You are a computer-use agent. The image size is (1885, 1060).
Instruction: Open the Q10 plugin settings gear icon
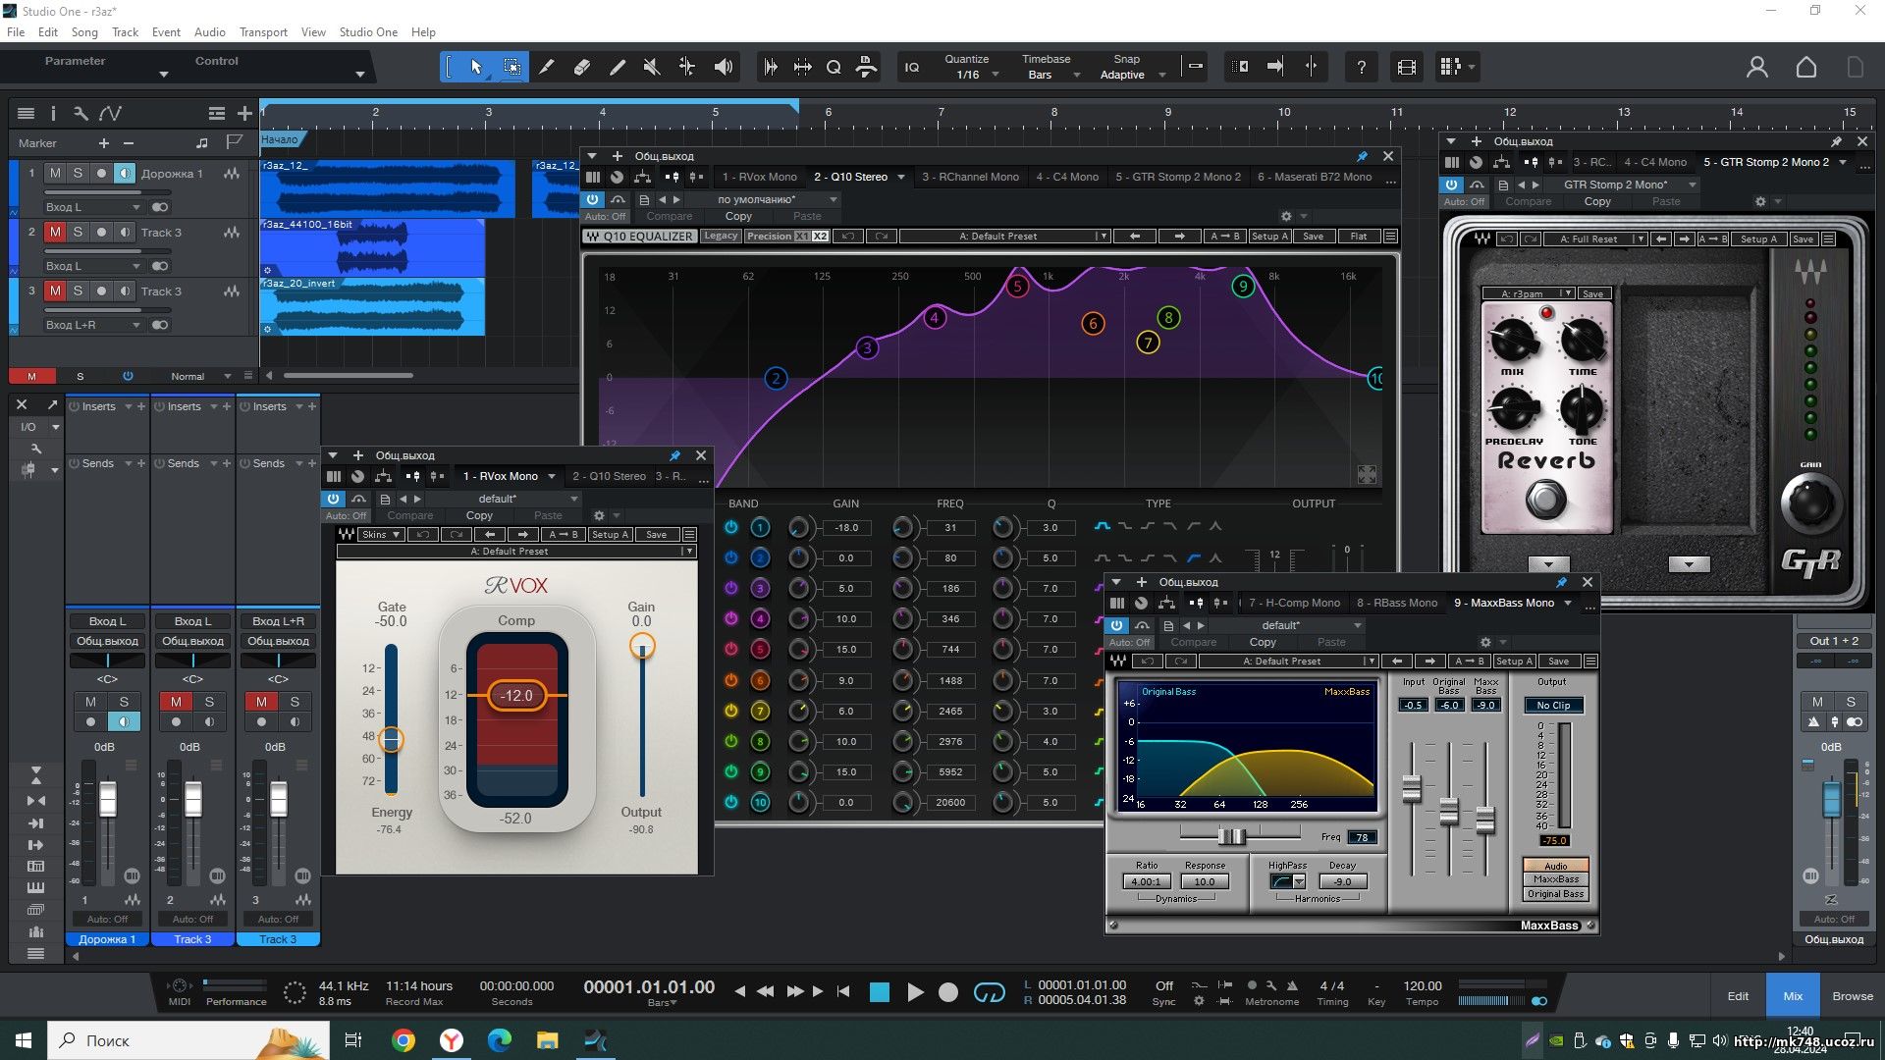tap(1286, 216)
